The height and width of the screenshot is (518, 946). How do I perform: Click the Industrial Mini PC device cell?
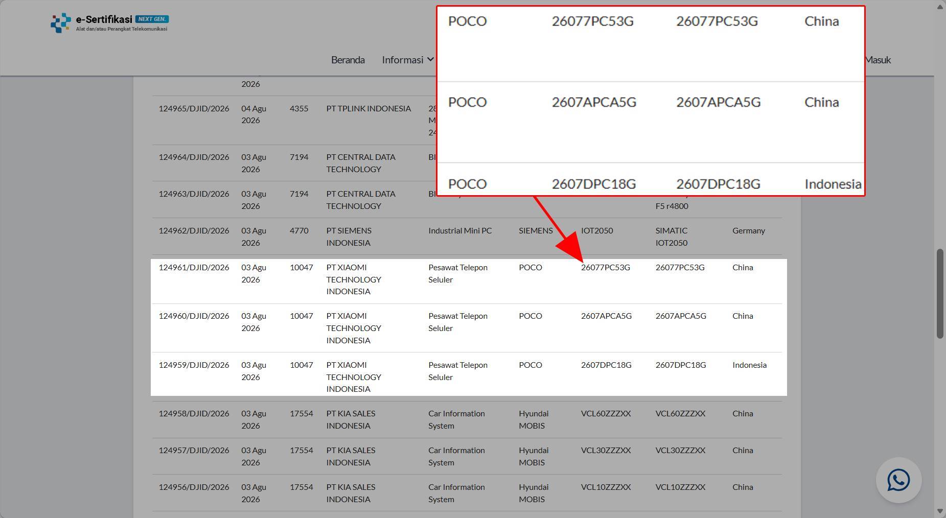[460, 230]
